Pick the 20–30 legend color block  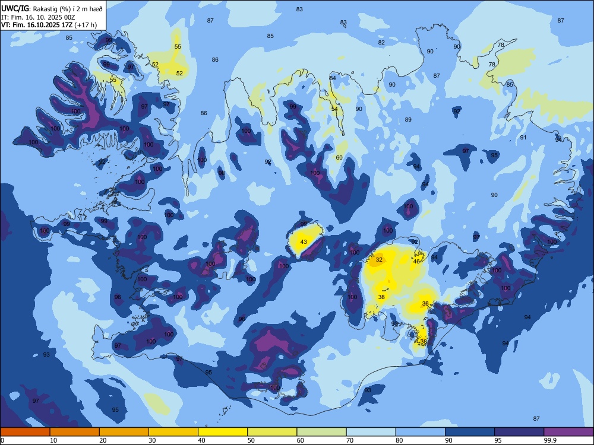[x=124, y=432]
